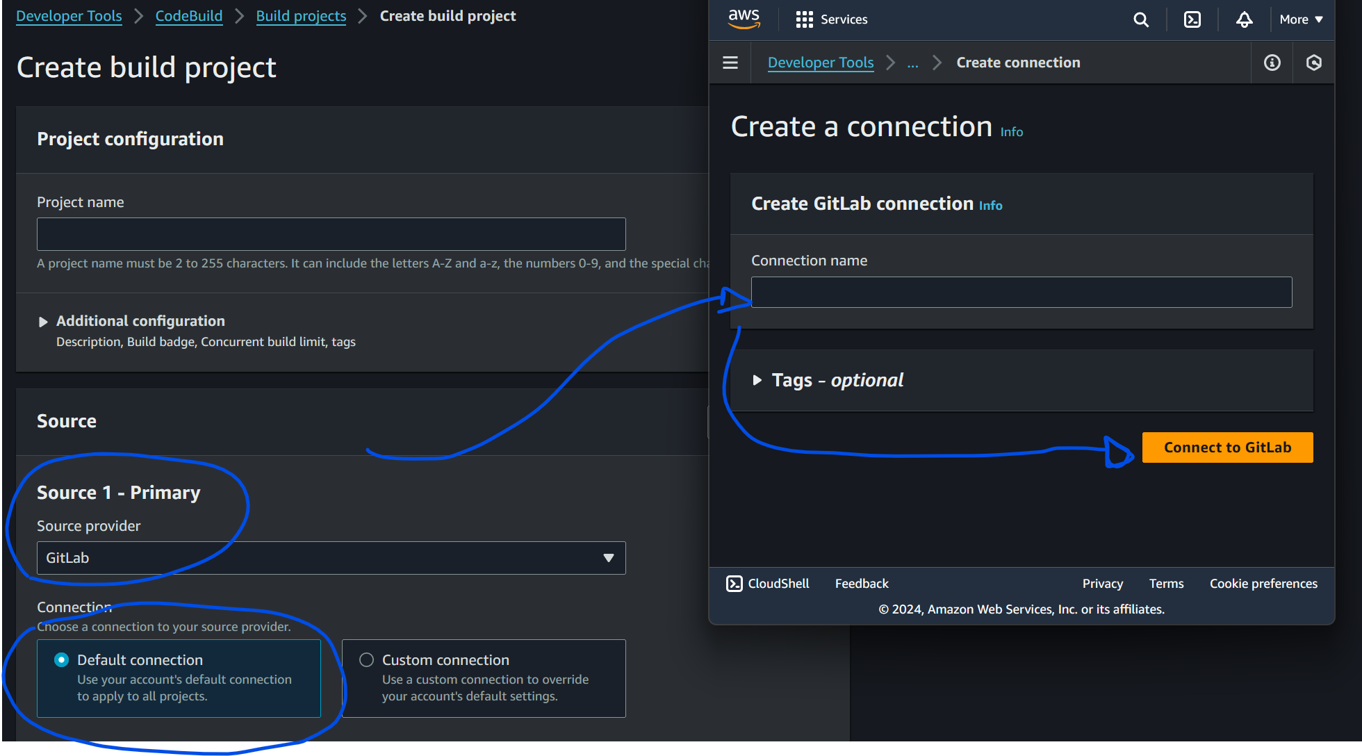Expand Additional configuration section
1362x756 pixels.
tap(43, 322)
